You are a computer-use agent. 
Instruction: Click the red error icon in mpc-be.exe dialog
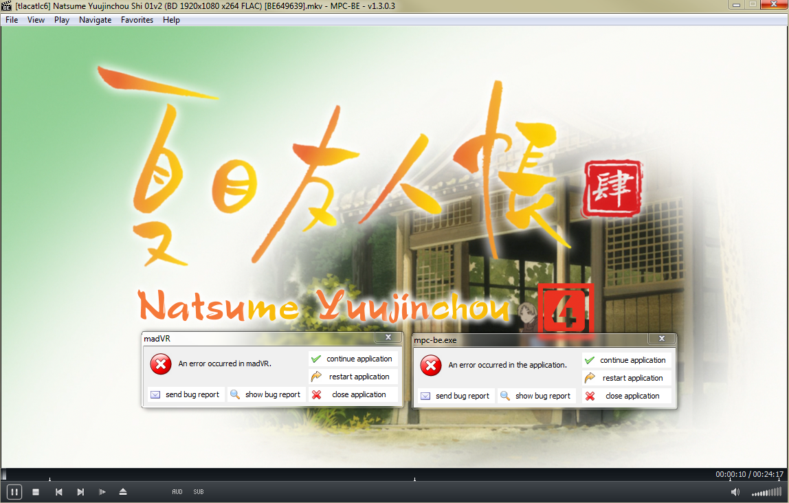(x=431, y=365)
